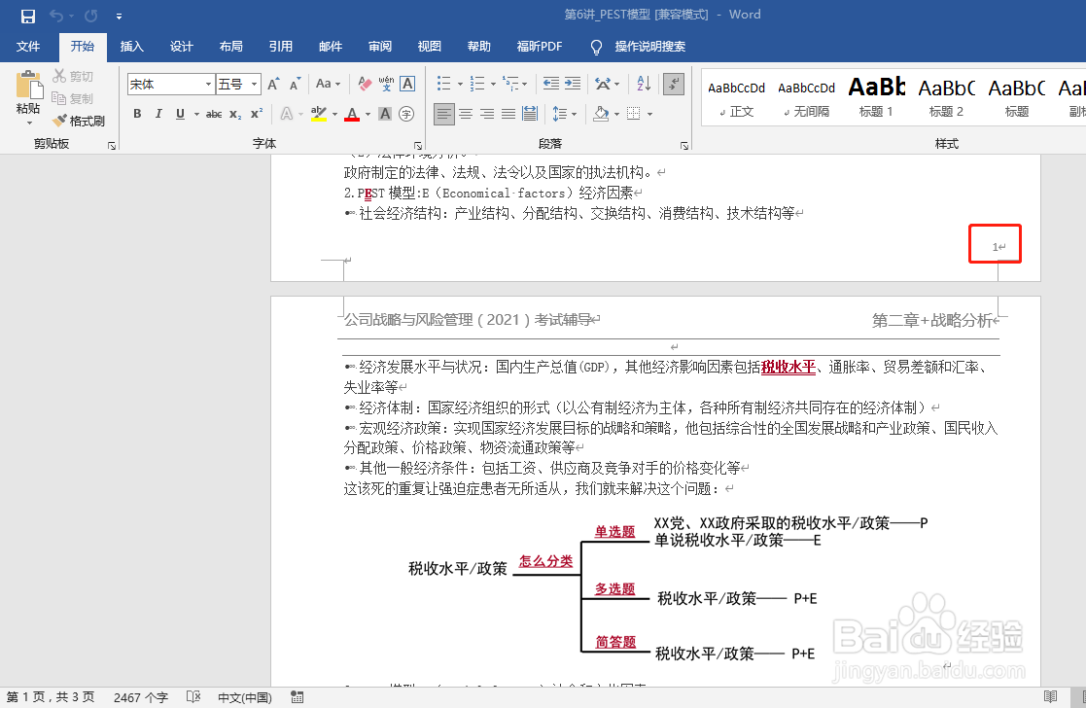The height and width of the screenshot is (708, 1086).
Task: Toggle character shading icon
Action: click(385, 114)
